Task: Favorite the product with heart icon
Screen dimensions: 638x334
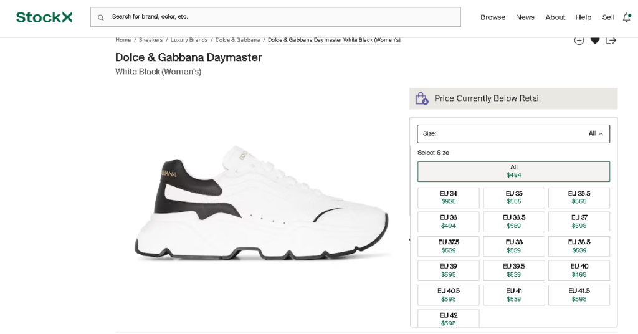Action: point(595,41)
